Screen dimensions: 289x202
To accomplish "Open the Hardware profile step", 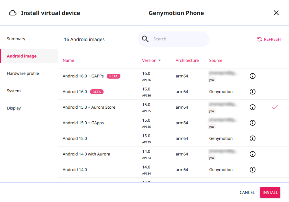I will tap(29, 73).
